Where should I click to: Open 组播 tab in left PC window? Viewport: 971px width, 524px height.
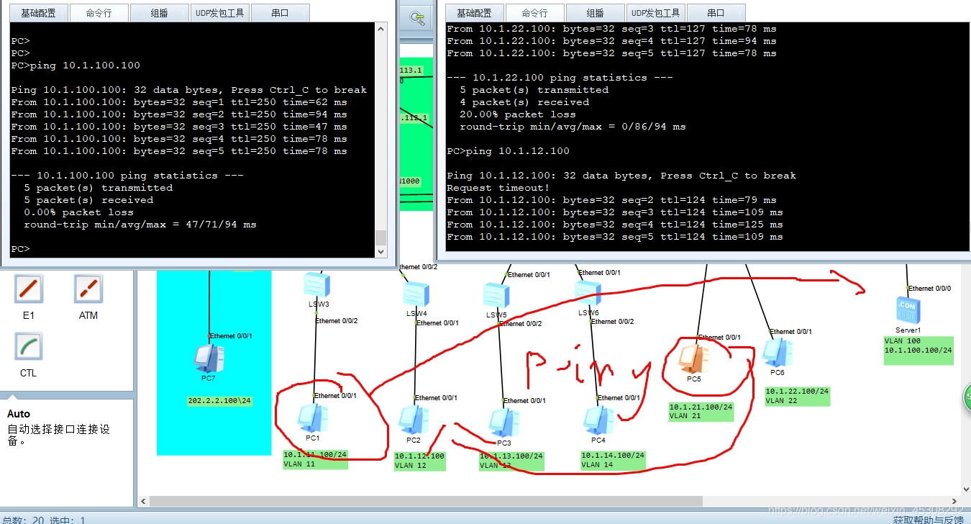pyautogui.click(x=160, y=13)
